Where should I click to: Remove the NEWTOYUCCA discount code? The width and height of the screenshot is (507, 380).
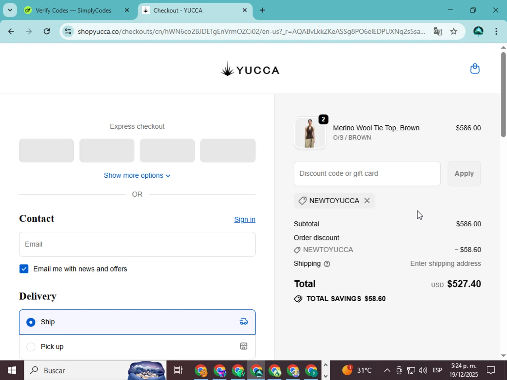tap(367, 201)
